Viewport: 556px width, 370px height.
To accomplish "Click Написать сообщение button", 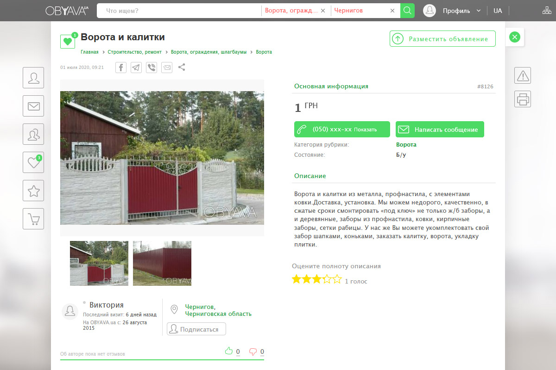I will (440, 129).
